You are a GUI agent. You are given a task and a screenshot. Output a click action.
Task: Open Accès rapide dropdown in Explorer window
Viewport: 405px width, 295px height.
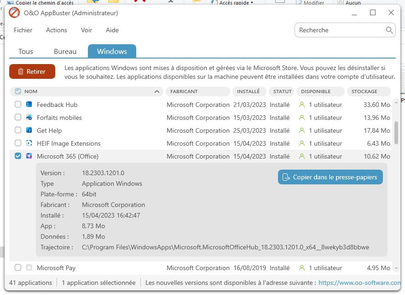click(x=237, y=3)
